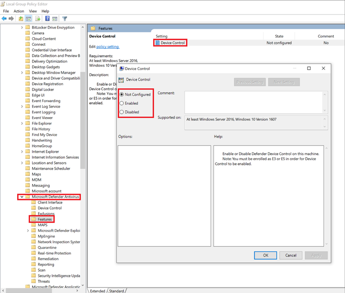Select the Enabled radio button
The height and width of the screenshot is (293, 345).
pyautogui.click(x=122, y=104)
